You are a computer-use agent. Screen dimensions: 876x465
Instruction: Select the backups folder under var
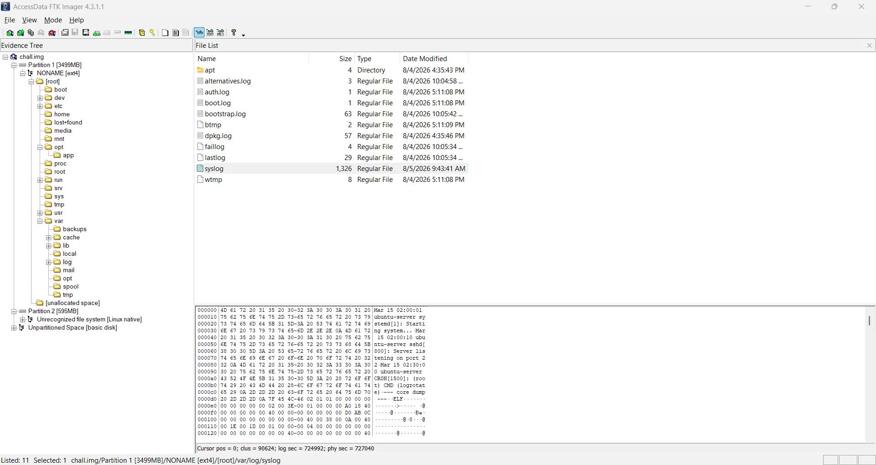[x=70, y=229]
